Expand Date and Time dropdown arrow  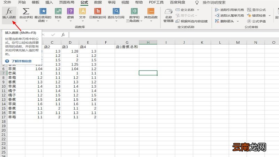[98, 21]
